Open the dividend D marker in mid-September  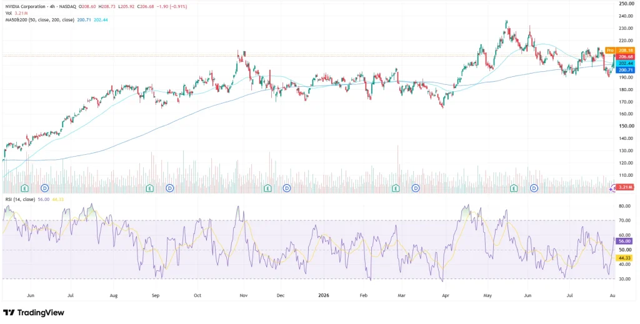pyautogui.click(x=170, y=189)
